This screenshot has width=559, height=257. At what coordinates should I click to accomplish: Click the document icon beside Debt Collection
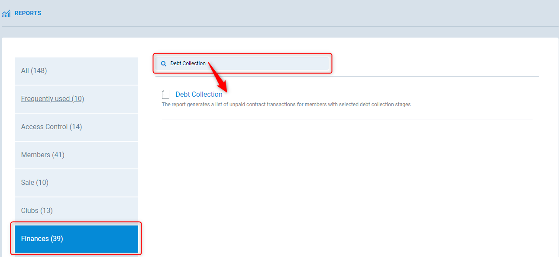(165, 95)
